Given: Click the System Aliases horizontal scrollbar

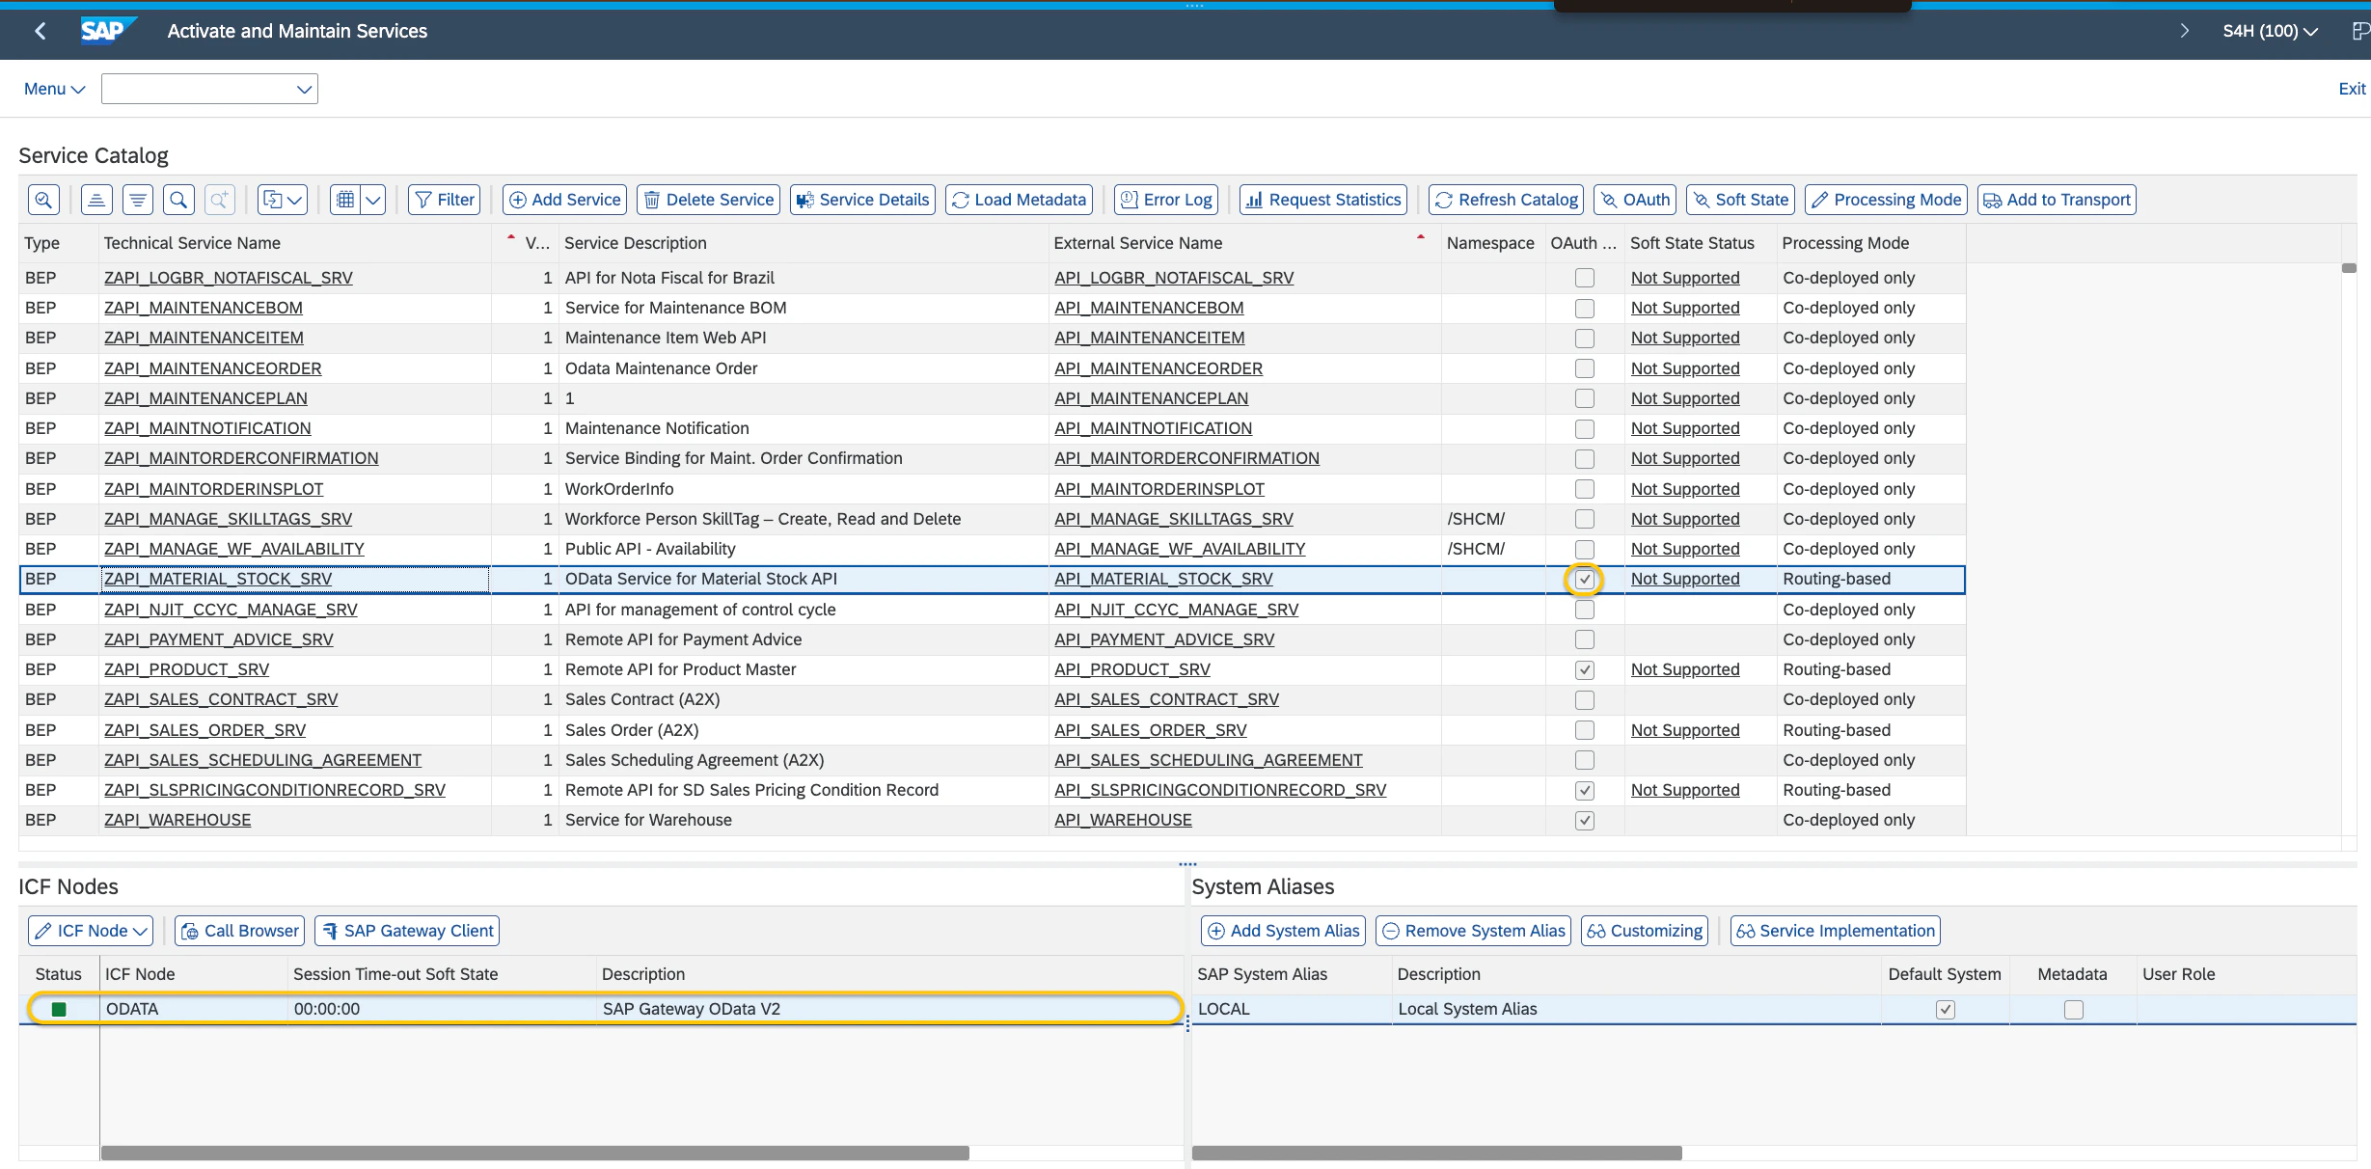Looking at the screenshot, I should click(x=1437, y=1153).
